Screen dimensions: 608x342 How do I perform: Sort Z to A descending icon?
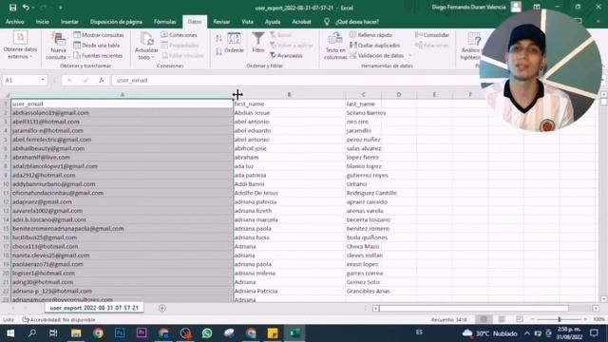218,51
